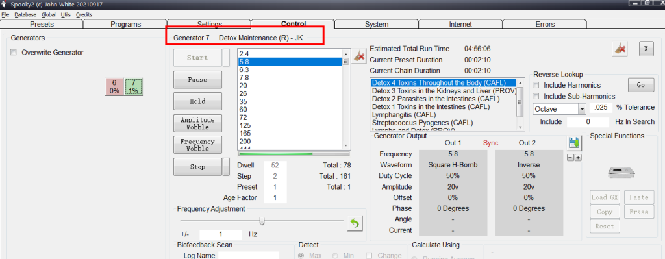Click the broom clear icon near X button

click(620, 49)
